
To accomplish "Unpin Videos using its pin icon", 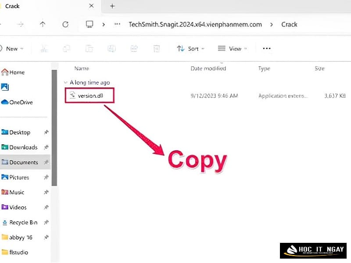I will coord(46,207).
